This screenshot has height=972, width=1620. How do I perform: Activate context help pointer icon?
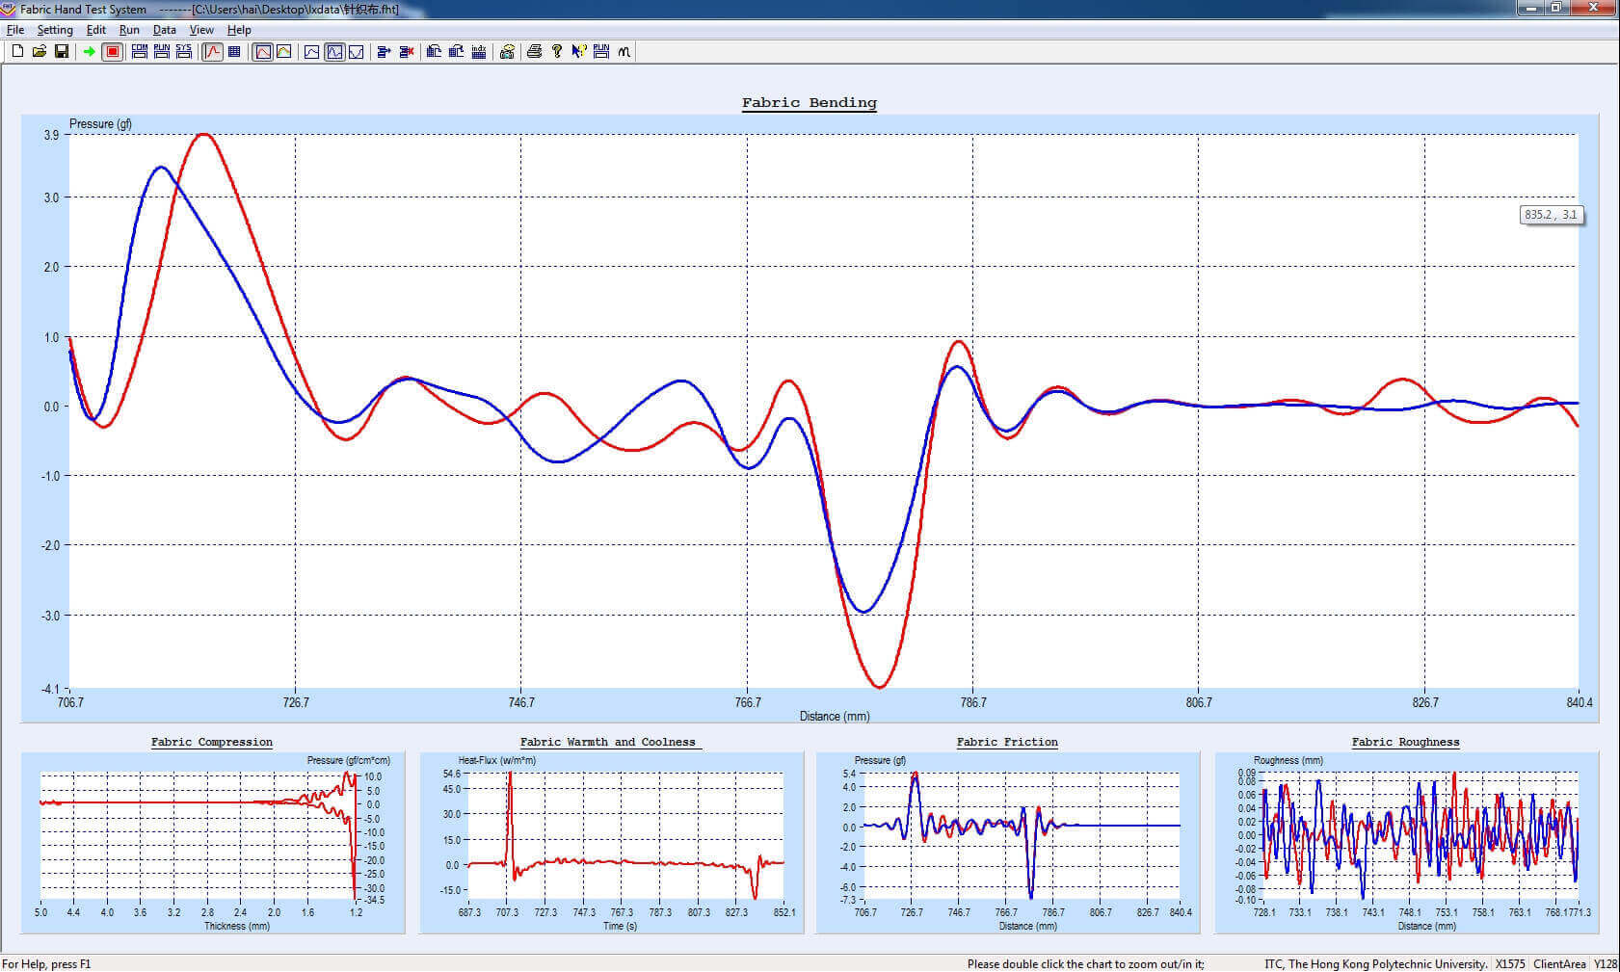coord(579,51)
